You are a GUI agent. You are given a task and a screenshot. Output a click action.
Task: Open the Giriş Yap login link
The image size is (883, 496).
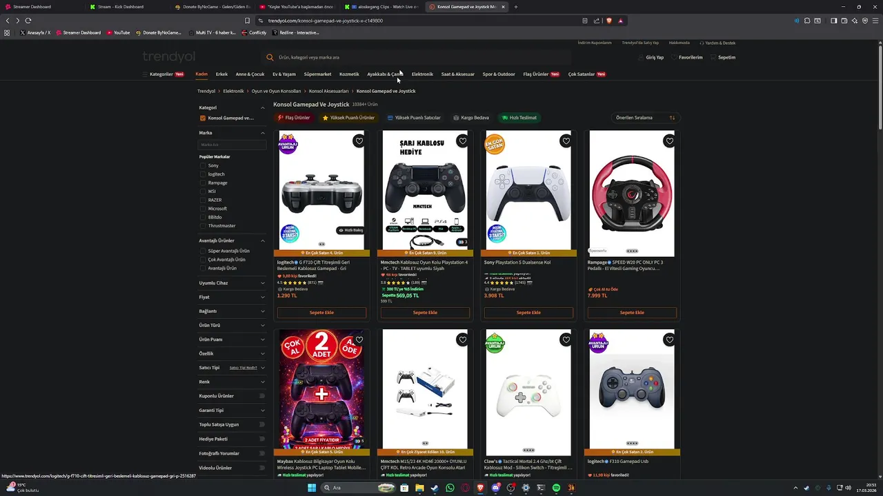[651, 57]
